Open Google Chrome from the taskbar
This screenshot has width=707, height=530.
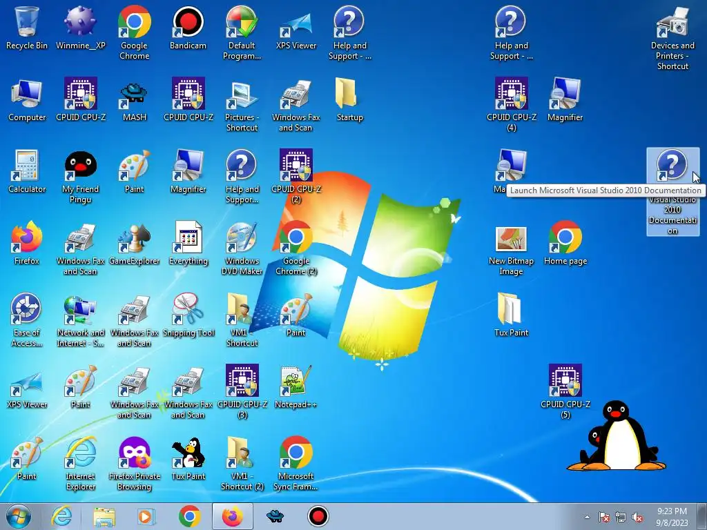point(189,516)
